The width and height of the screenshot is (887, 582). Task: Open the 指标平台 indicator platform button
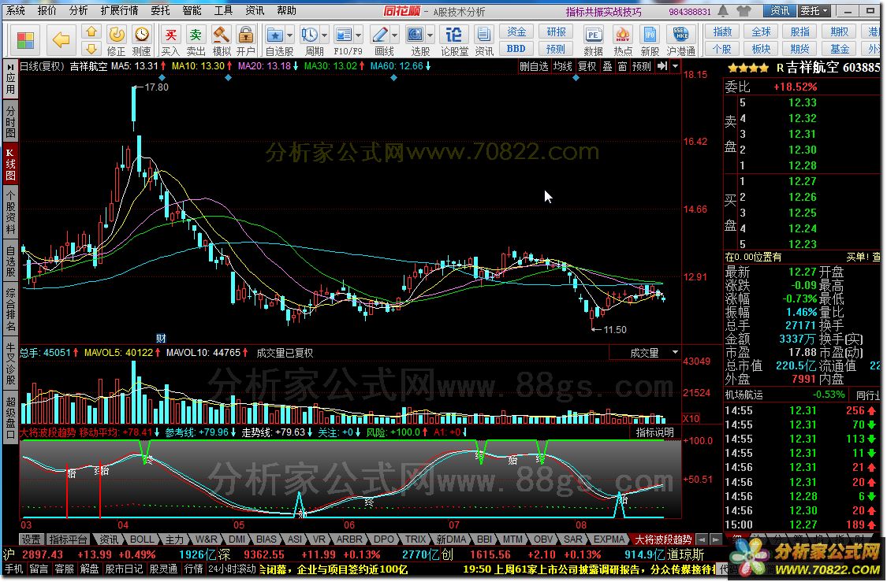(68, 539)
